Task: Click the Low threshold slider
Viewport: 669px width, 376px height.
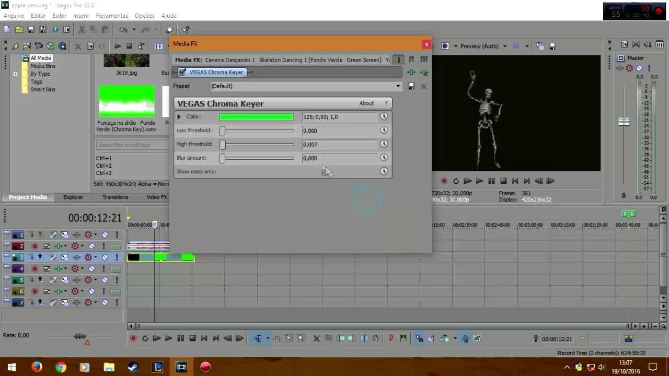Action: tap(257, 131)
